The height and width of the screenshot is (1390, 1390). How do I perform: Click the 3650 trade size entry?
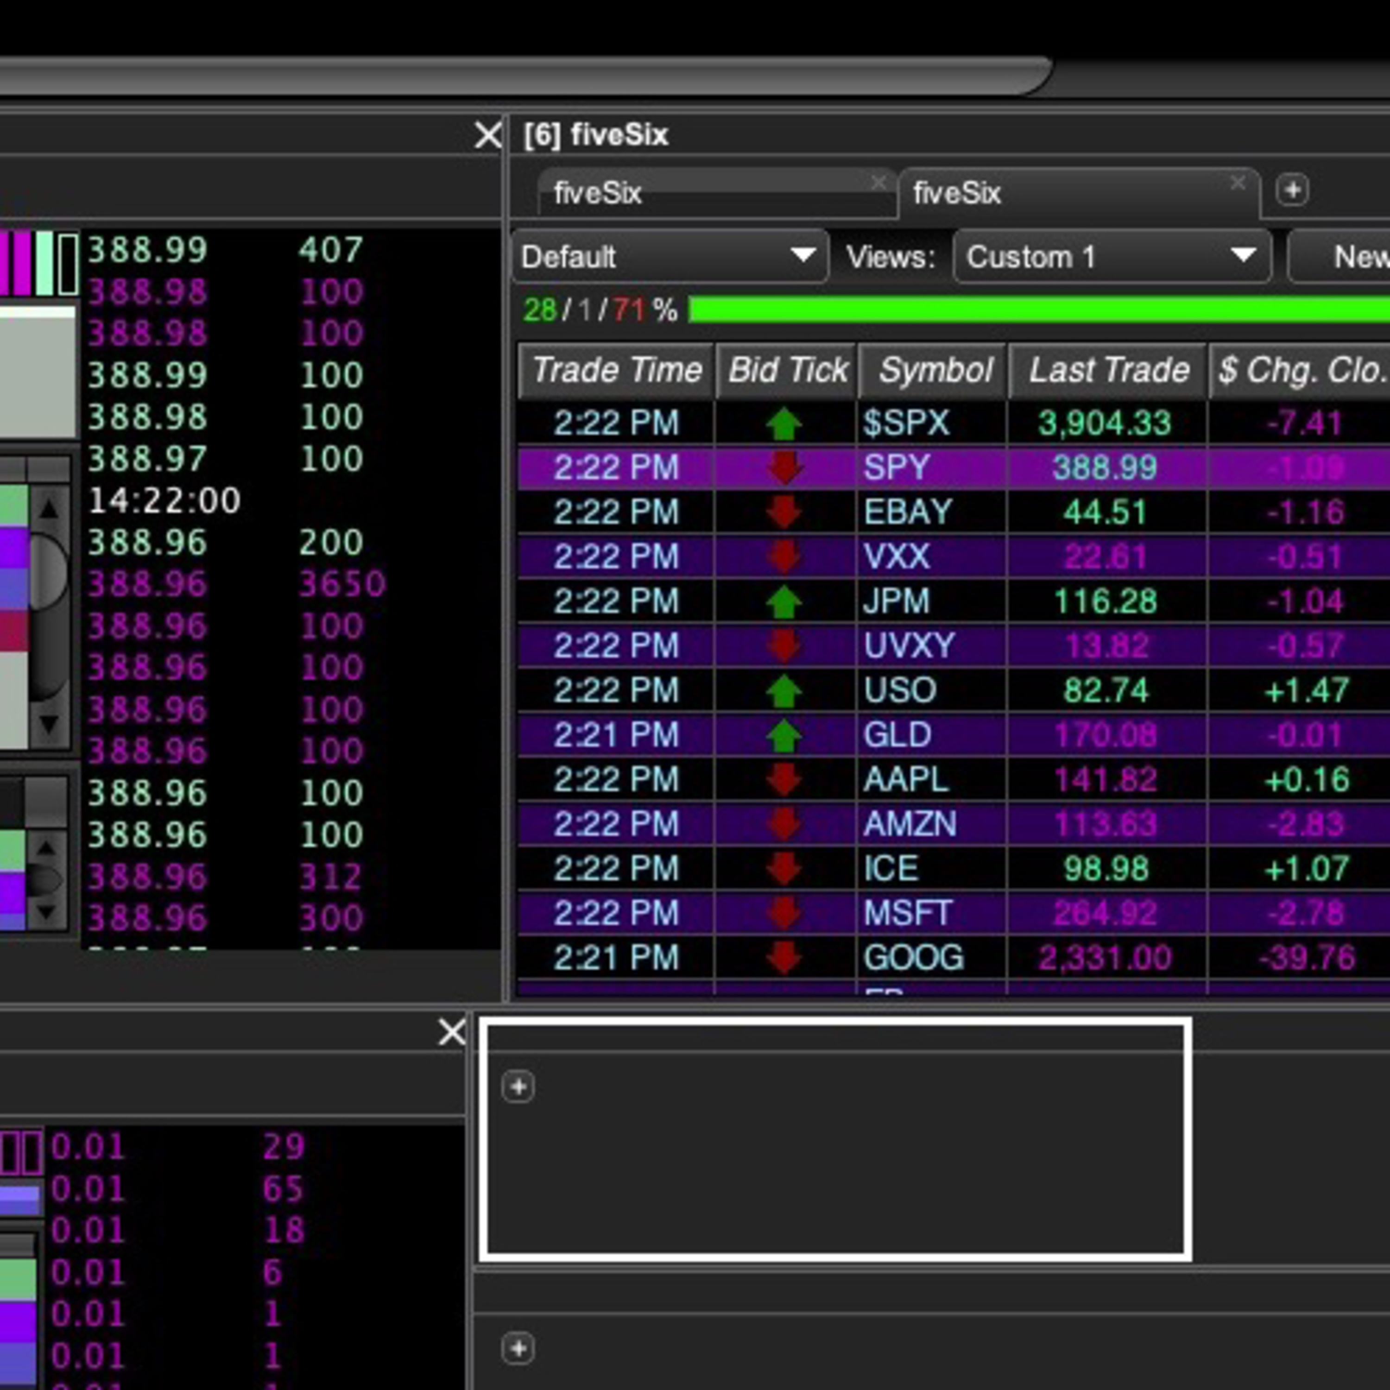click(x=342, y=583)
